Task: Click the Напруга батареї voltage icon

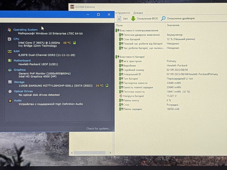Action: pos(121,96)
